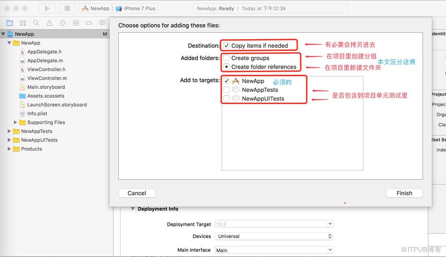The image size is (446, 257).
Task: Click the NewAppTests folder icon
Action: click(x=17, y=131)
